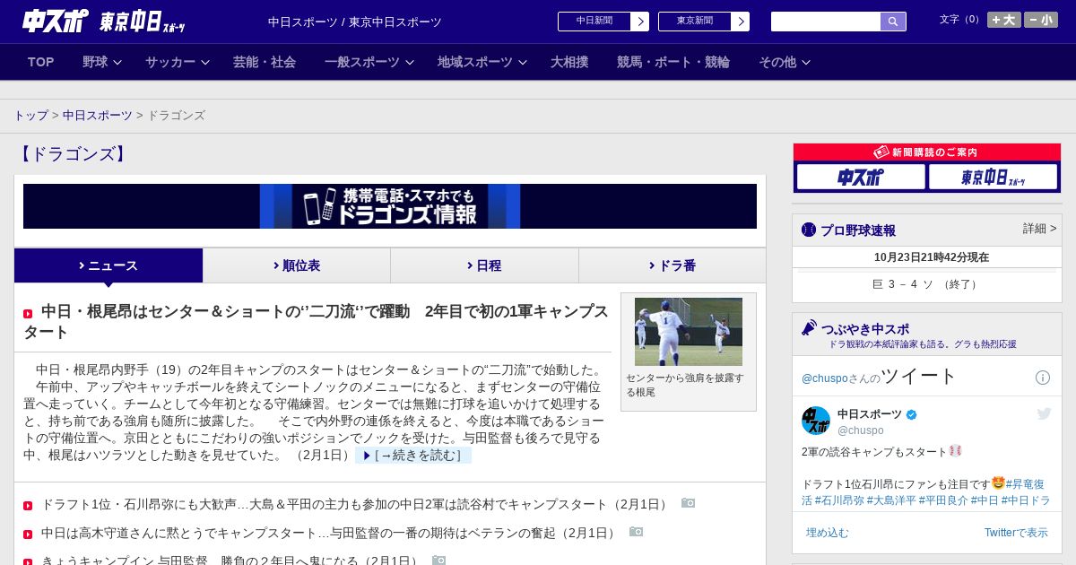The image size is (1076, 565).
Task: Click 中日スポーツ Twitter avatar
Action: pos(816,421)
